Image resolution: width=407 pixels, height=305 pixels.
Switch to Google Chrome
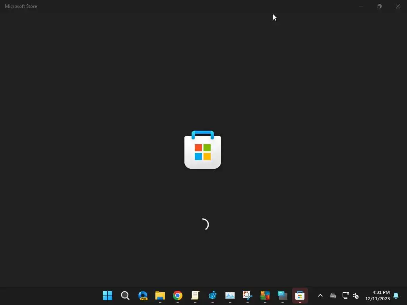(178, 295)
